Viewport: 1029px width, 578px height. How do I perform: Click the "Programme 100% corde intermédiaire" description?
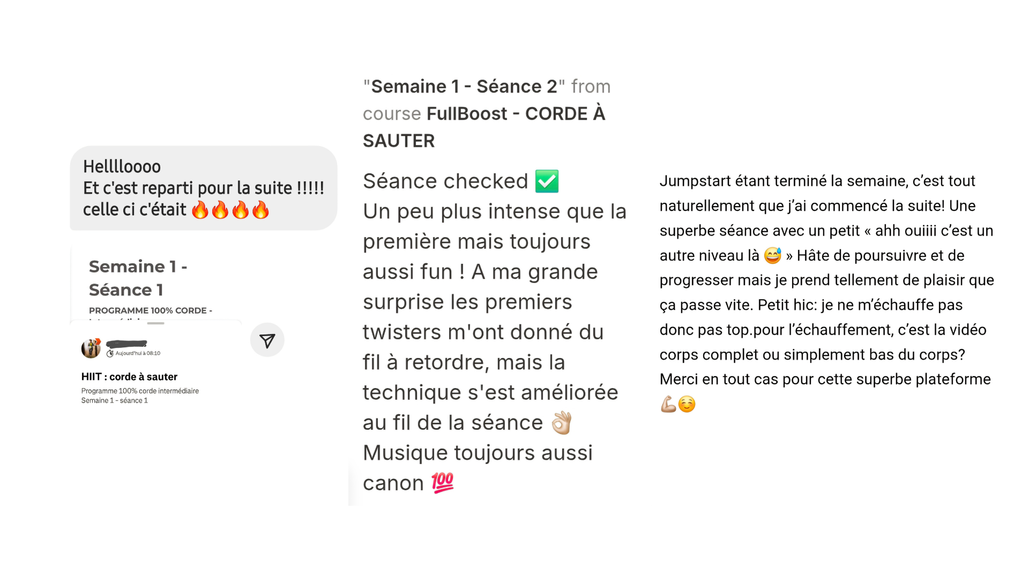tap(140, 391)
